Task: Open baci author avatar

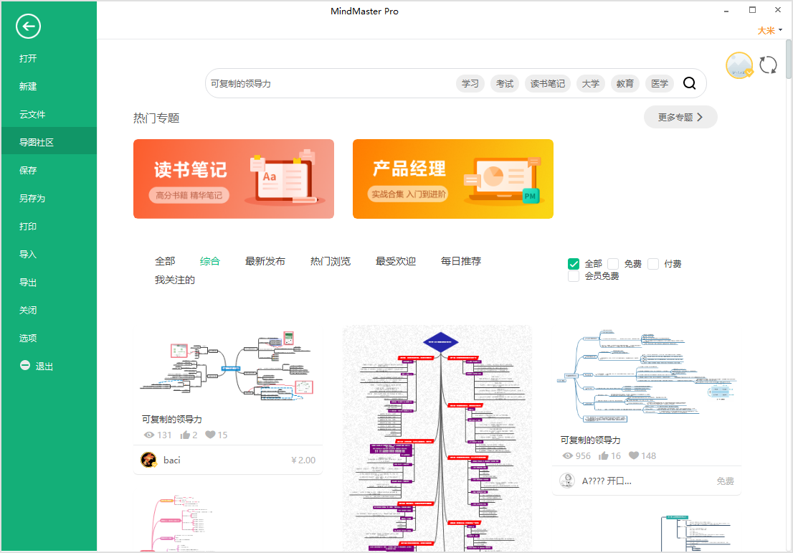Action: 148,460
